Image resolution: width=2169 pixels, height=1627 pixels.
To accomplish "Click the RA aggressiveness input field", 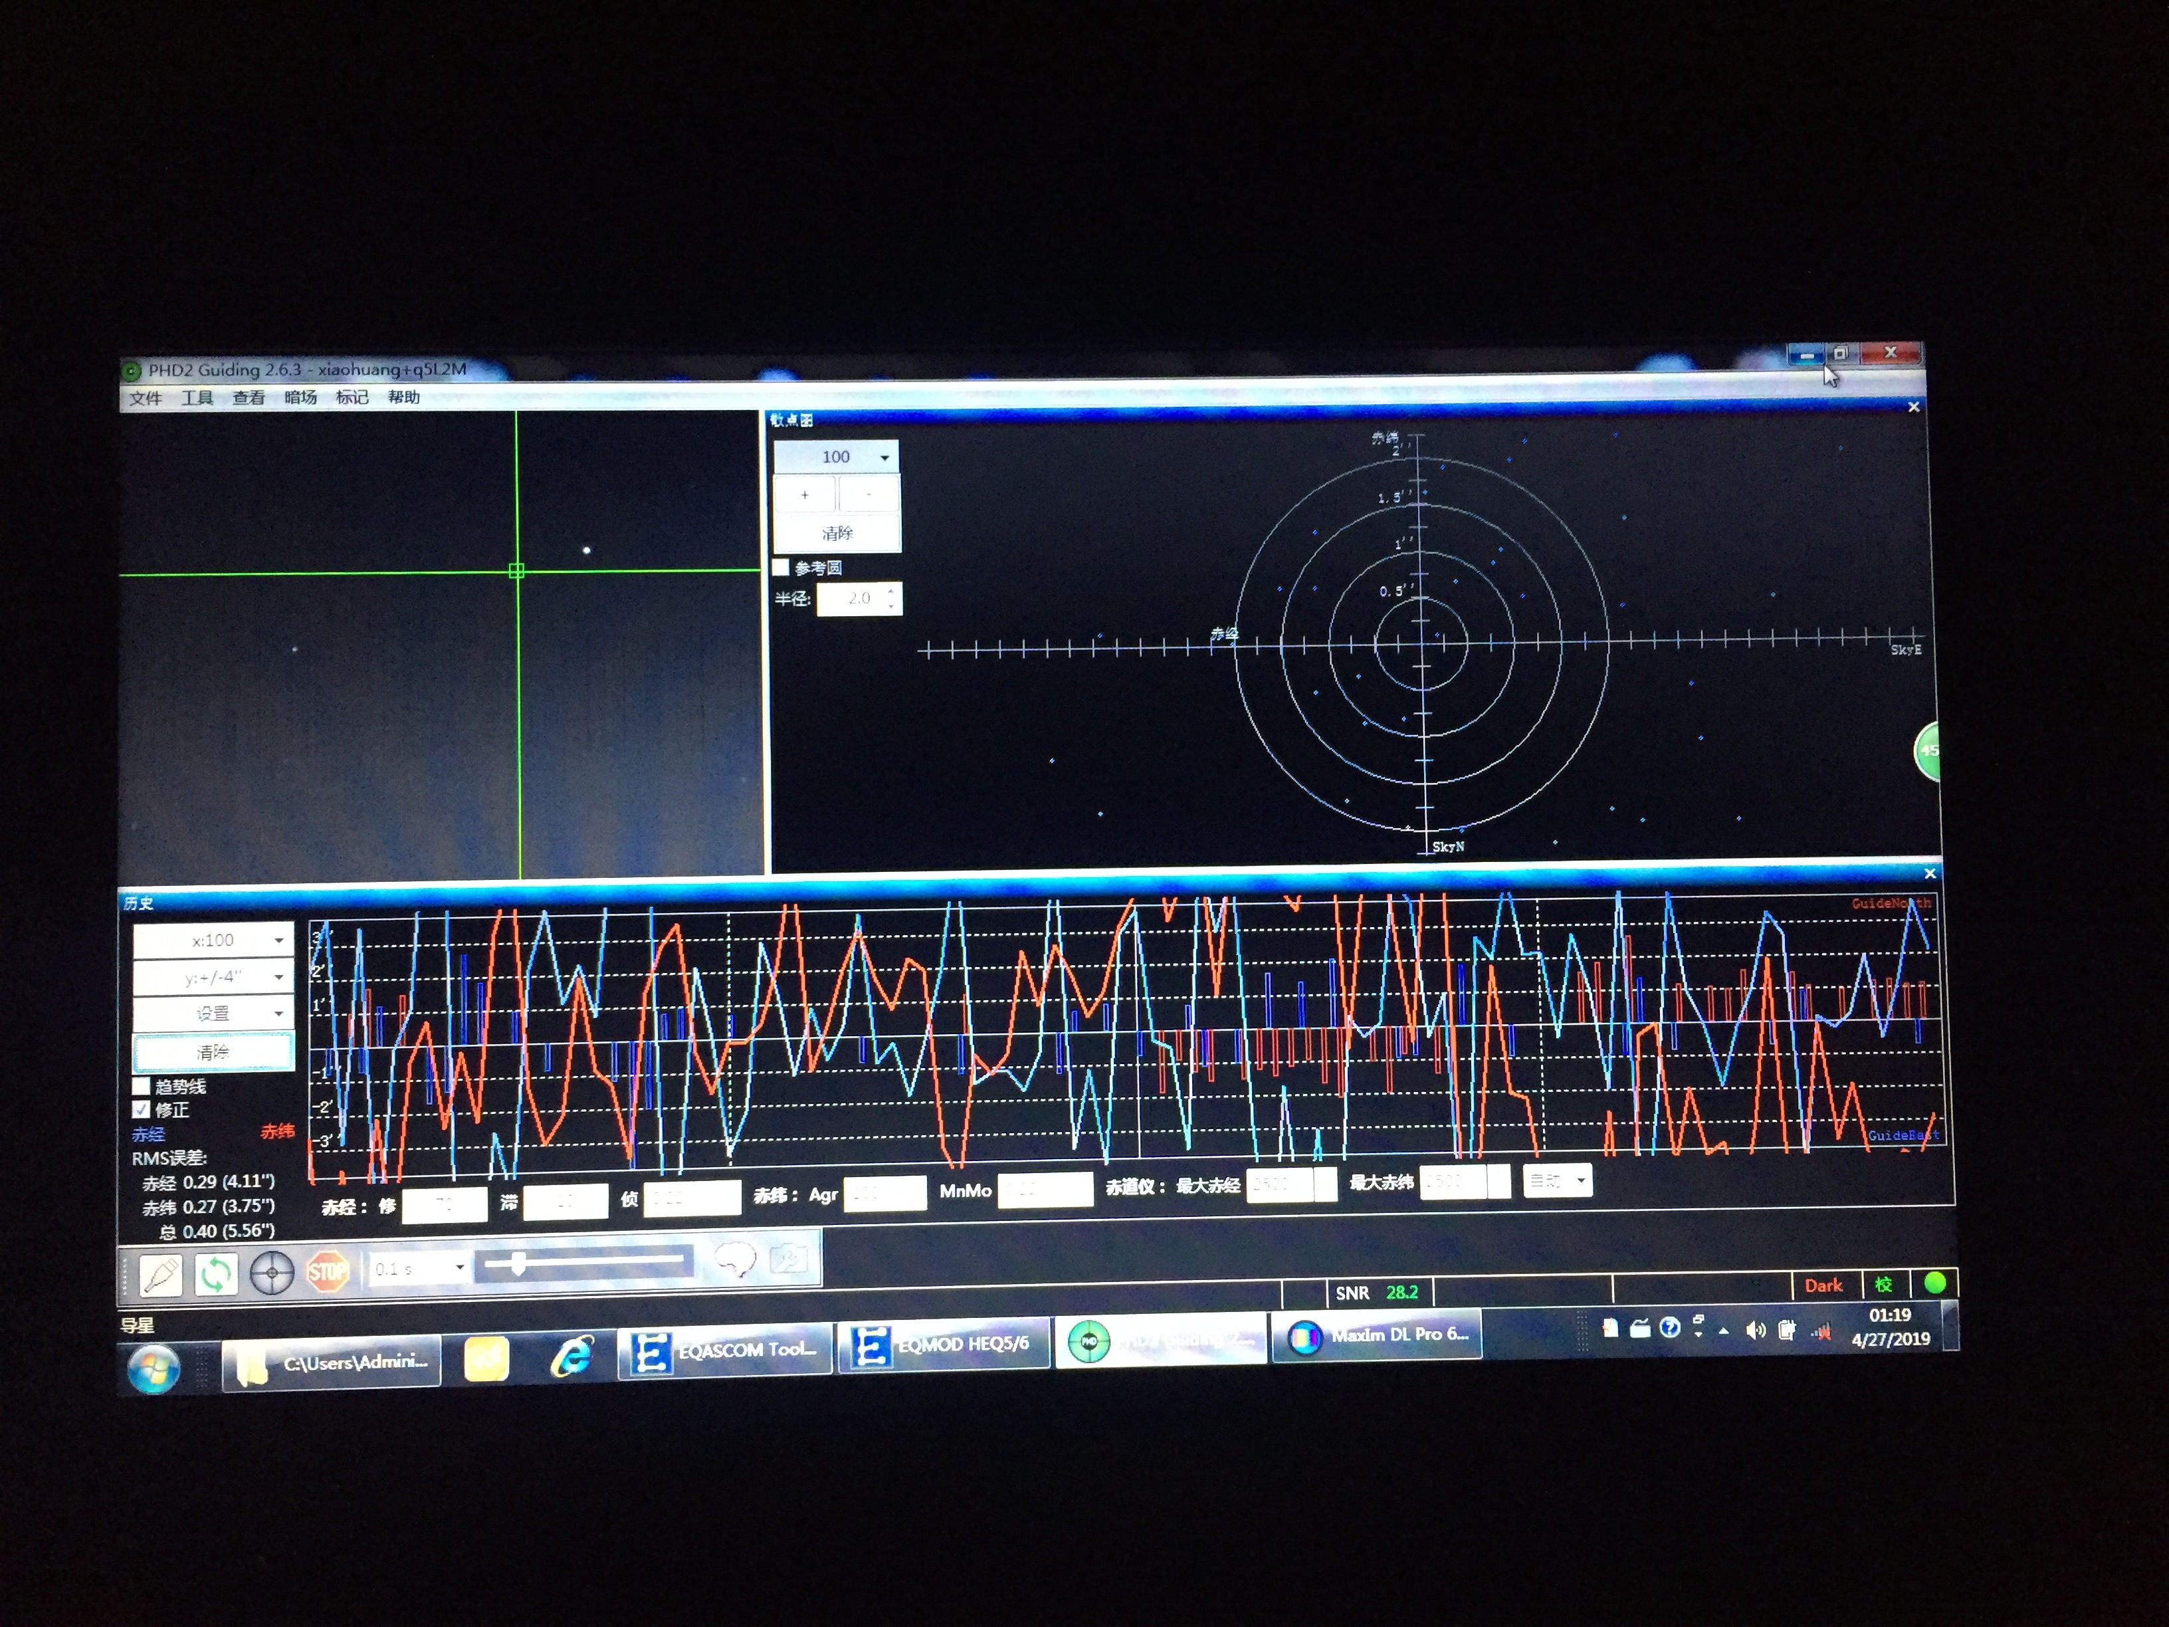I will [444, 1204].
